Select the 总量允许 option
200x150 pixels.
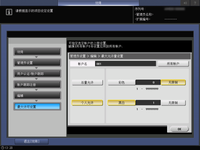[x=87, y=82]
